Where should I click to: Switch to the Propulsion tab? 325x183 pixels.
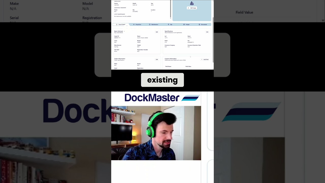[x=137, y=25]
